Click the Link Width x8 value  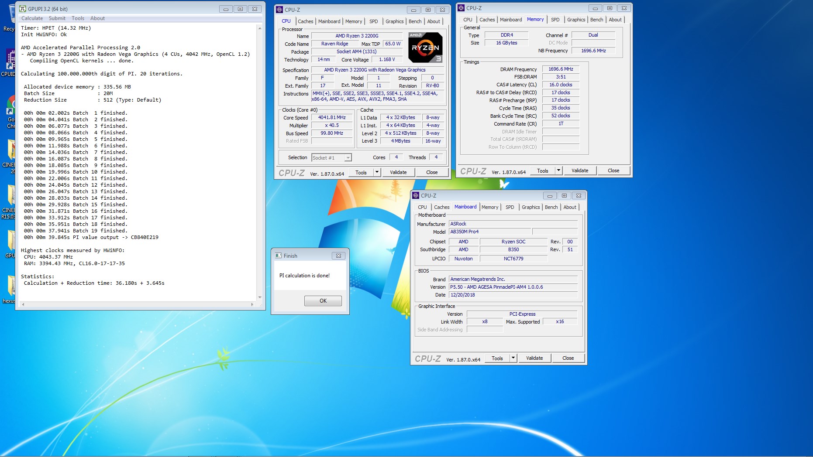(485, 321)
